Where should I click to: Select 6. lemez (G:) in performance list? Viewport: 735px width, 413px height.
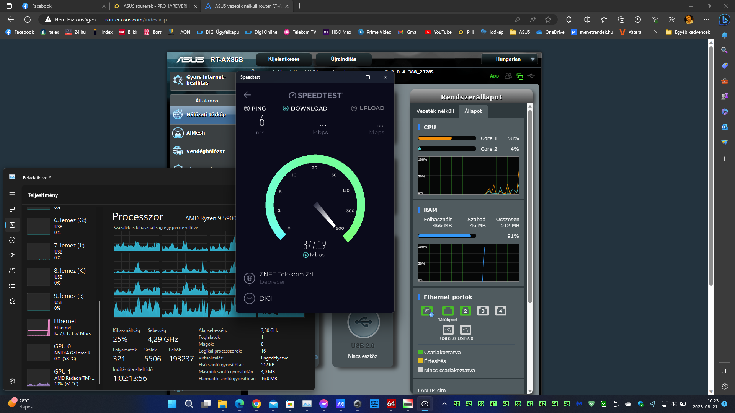pos(61,226)
